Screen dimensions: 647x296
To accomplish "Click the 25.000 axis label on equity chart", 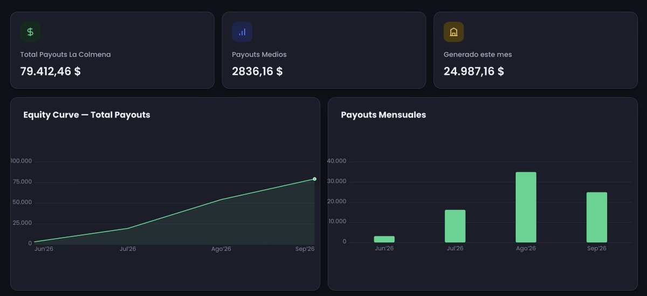I will (x=23, y=223).
